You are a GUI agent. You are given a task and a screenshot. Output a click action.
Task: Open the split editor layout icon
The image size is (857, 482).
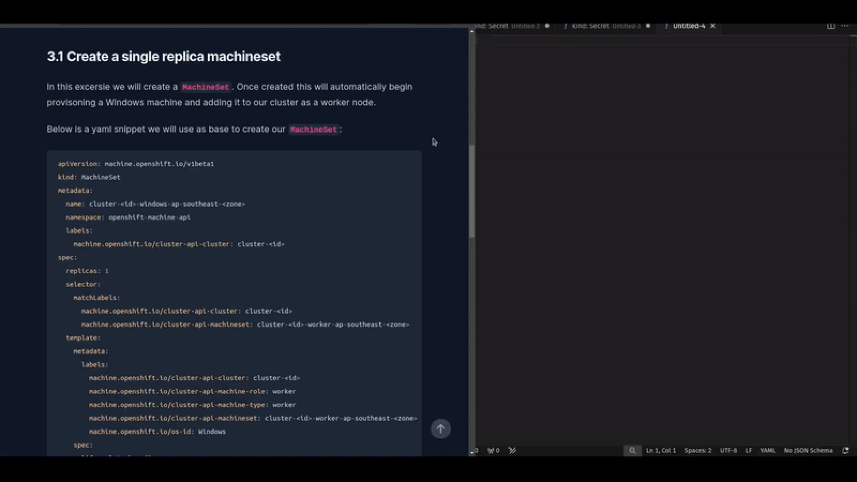pos(830,26)
